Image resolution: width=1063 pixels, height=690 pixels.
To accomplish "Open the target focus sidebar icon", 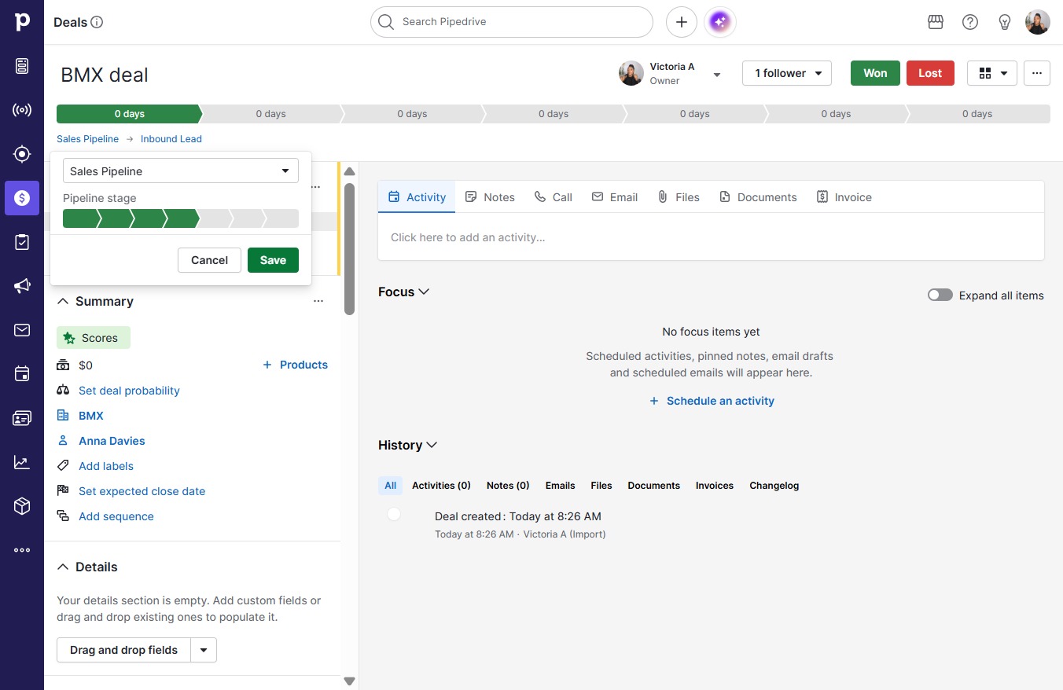I will (22, 154).
